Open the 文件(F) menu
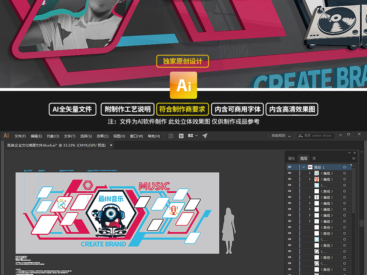Viewport: 367px width, 275px height. pyautogui.click(x=20, y=136)
